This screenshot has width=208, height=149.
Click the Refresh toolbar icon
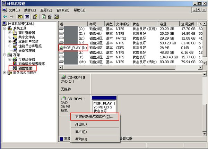[44, 17]
